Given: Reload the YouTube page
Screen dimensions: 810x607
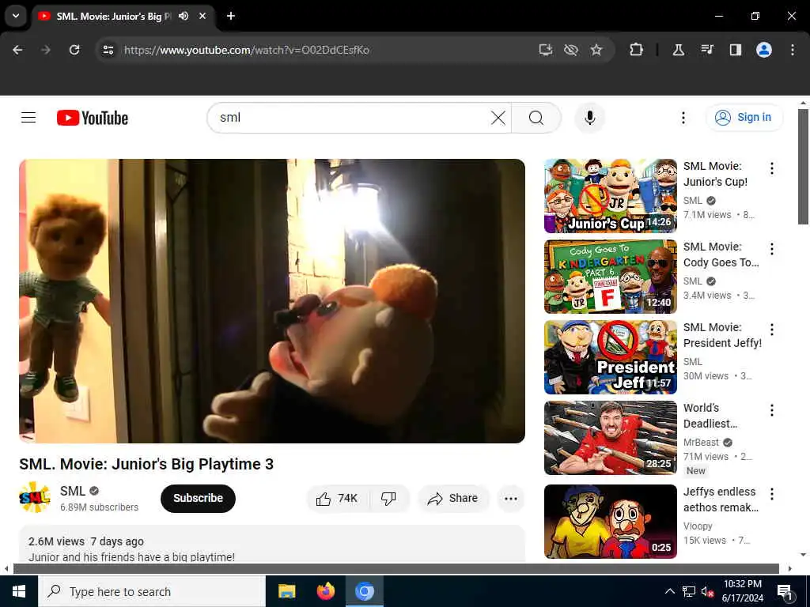Looking at the screenshot, I should (x=74, y=50).
